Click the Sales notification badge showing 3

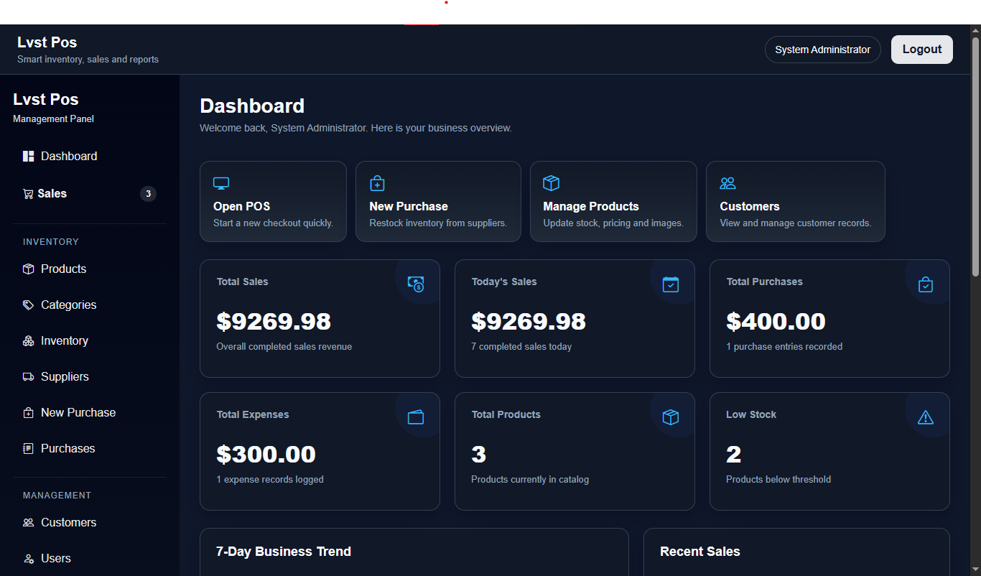pos(148,193)
